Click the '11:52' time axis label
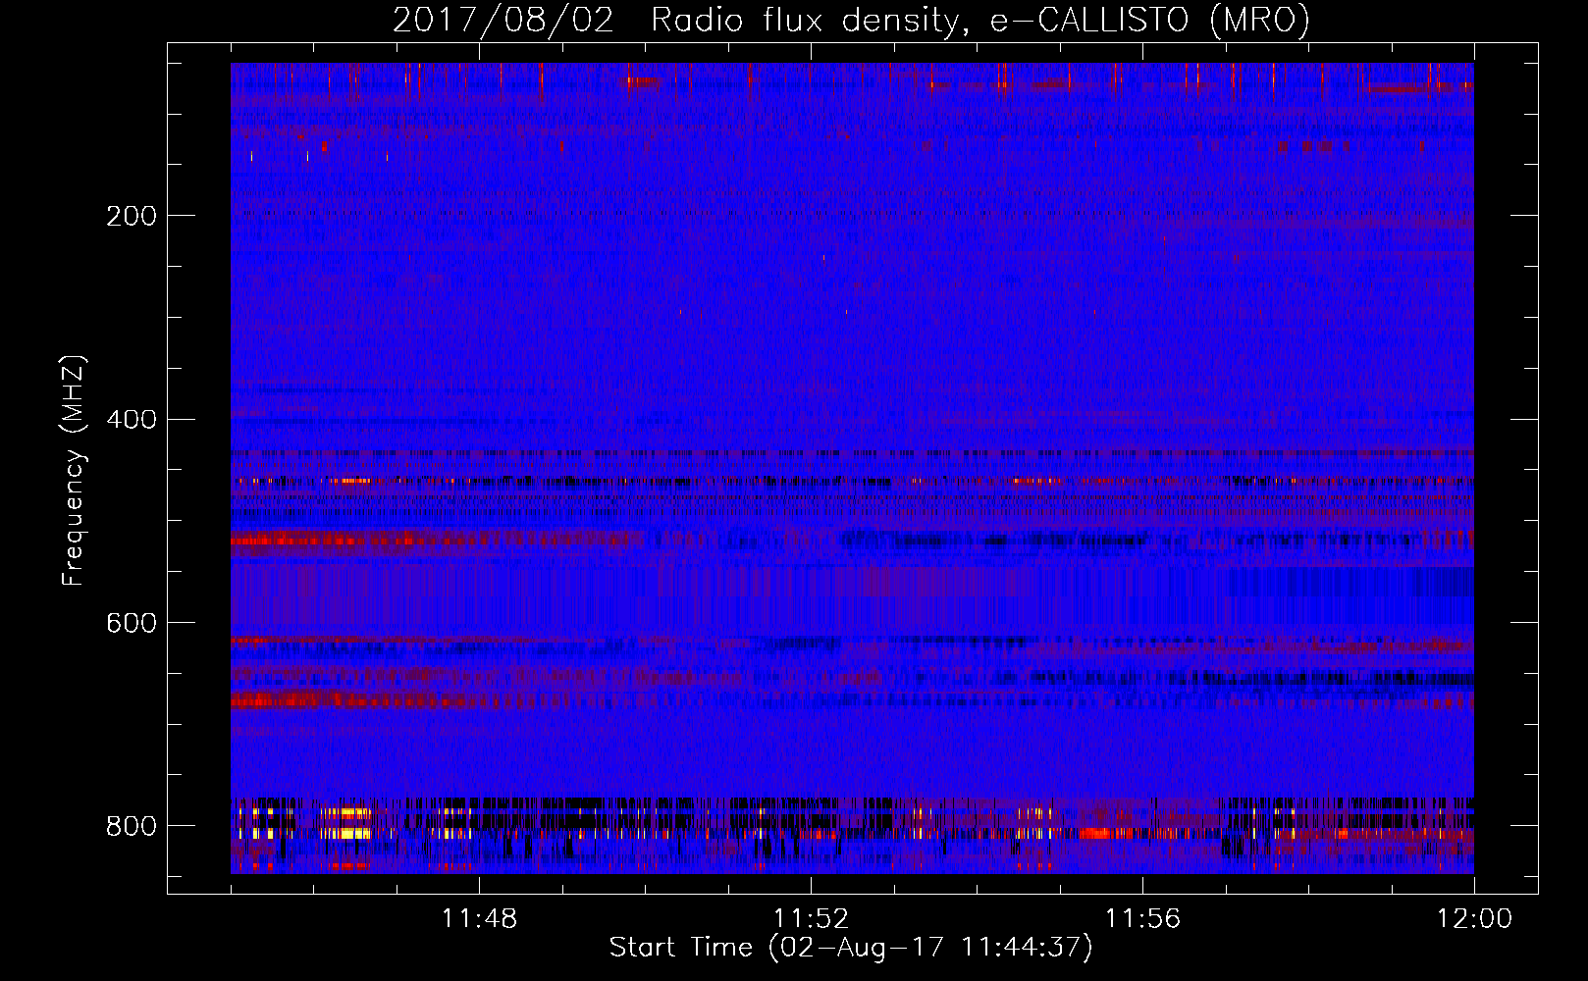Screen dimensions: 1588x981 coord(811,919)
